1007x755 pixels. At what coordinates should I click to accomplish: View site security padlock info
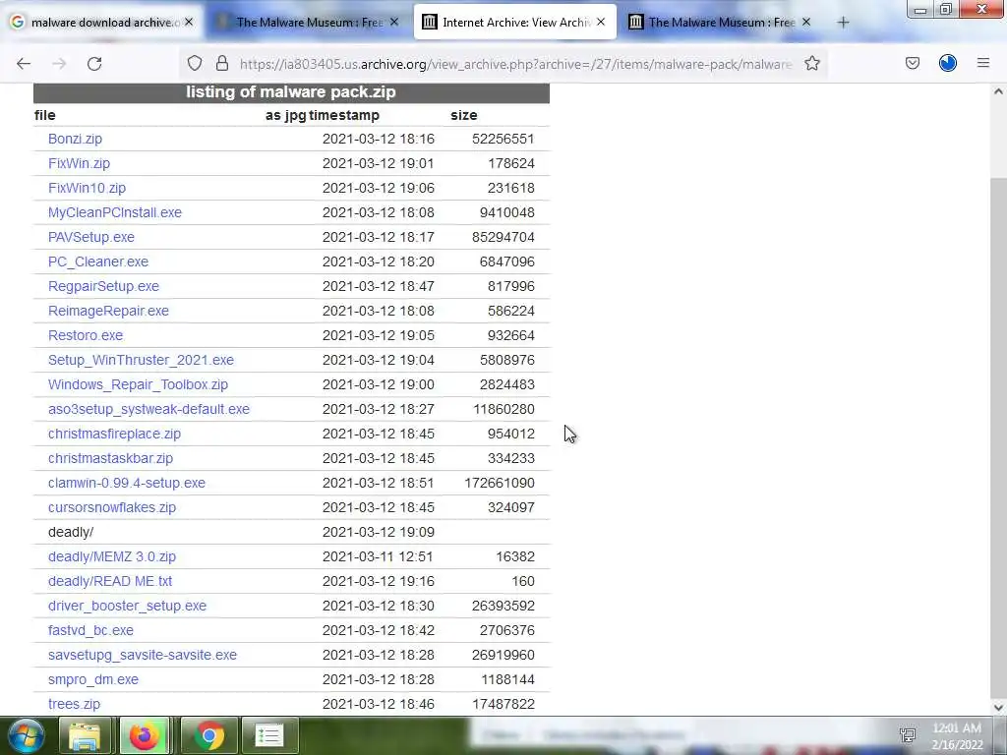222,63
